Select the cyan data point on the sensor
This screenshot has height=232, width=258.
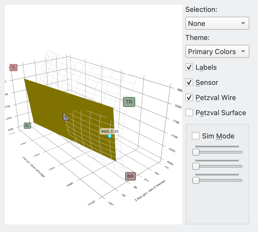point(109,137)
